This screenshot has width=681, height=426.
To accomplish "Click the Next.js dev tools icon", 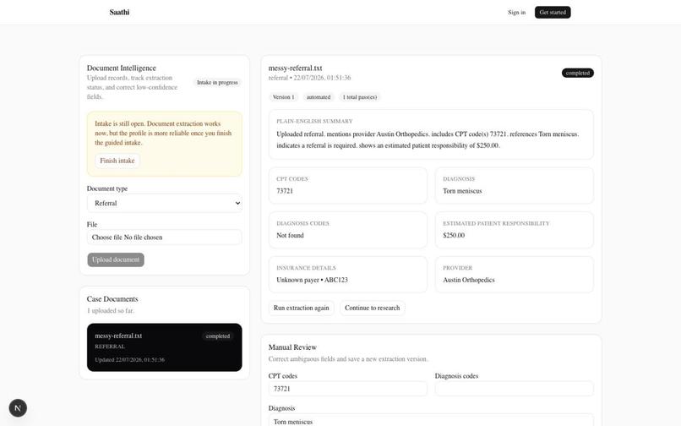I will [18, 407].
